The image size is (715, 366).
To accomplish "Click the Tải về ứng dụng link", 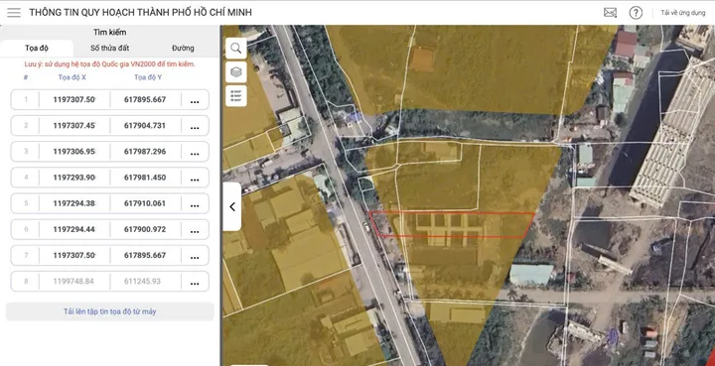I will point(683,13).
